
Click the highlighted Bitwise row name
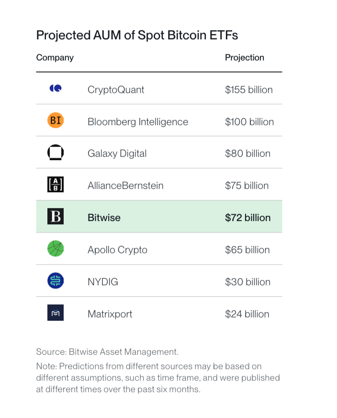click(x=104, y=218)
